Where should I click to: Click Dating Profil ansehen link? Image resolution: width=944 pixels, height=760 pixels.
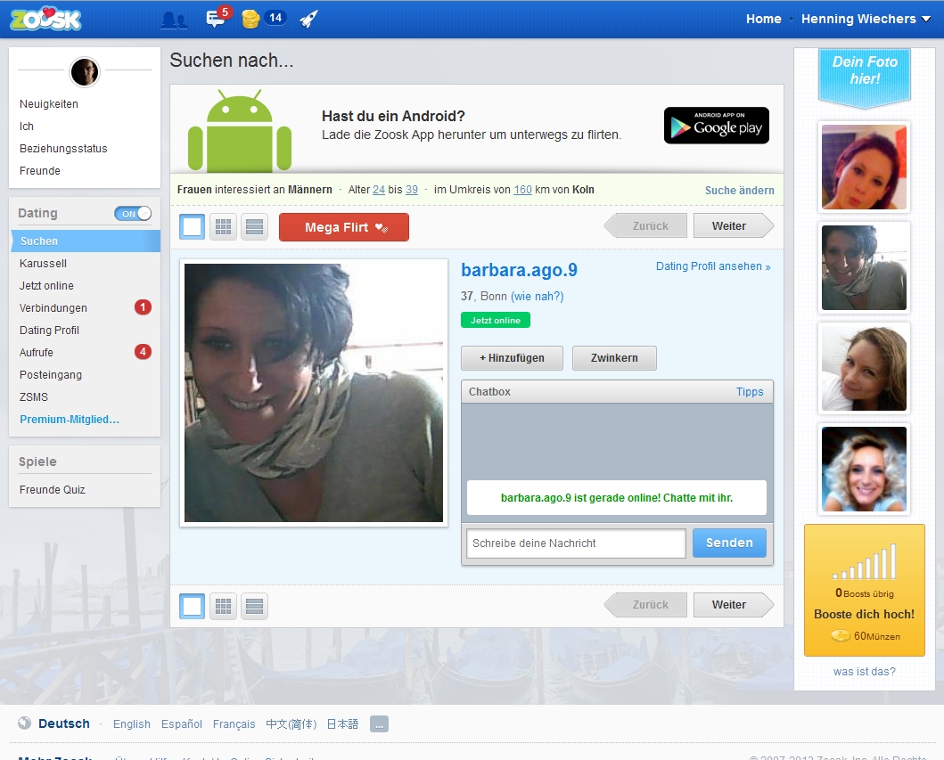pos(713,266)
